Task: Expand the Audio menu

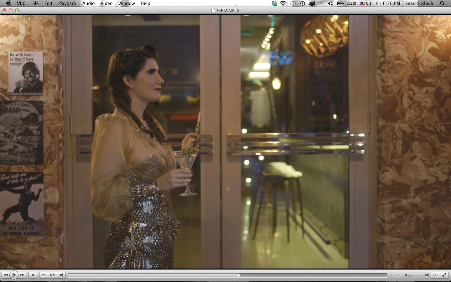Action: (88, 3)
